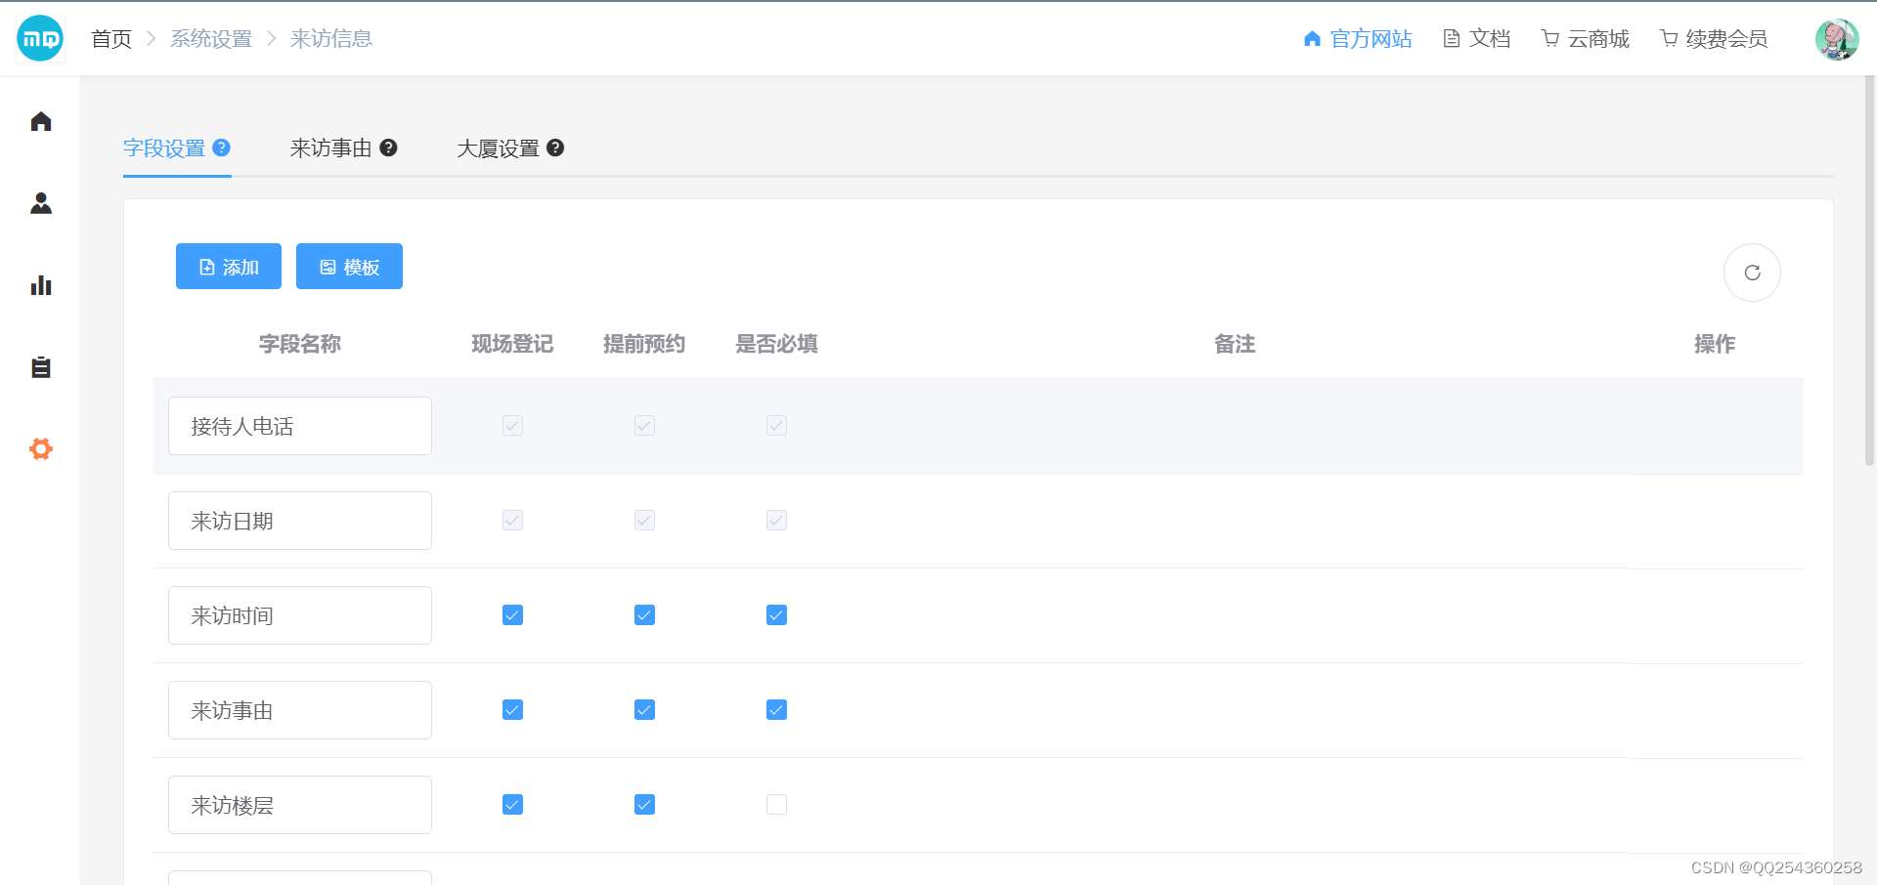Click the cart icon next to 云商城
1877x885 pixels.
tap(1550, 38)
